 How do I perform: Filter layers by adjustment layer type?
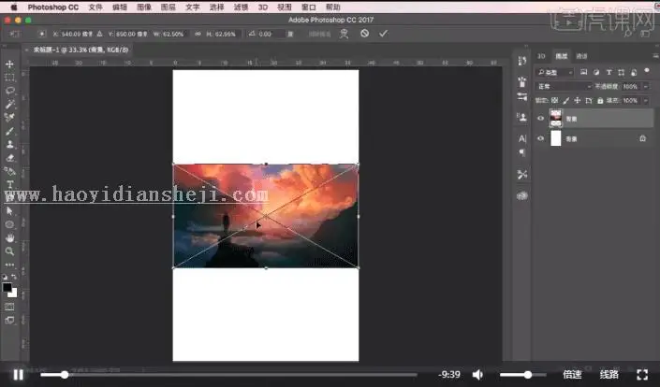(x=596, y=72)
